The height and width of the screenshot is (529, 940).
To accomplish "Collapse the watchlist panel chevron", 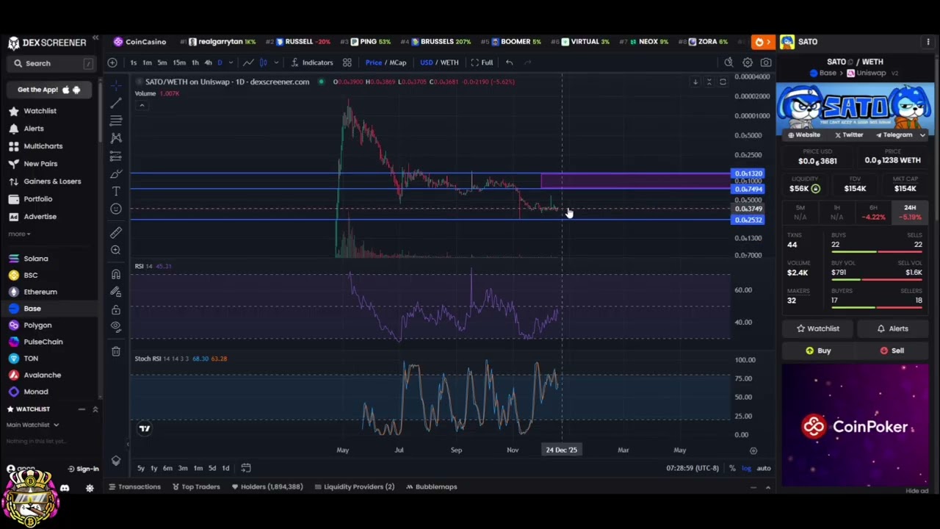I will click(x=95, y=409).
